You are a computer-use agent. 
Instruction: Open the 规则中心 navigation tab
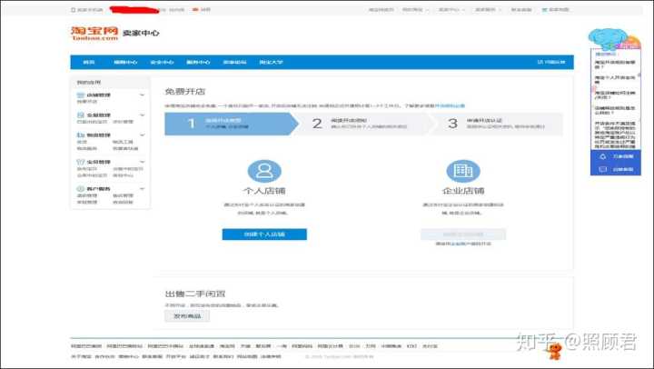tap(125, 62)
